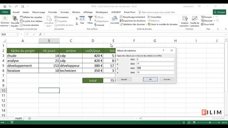
Task: Switch to the Formules tab
Action: 53,12
